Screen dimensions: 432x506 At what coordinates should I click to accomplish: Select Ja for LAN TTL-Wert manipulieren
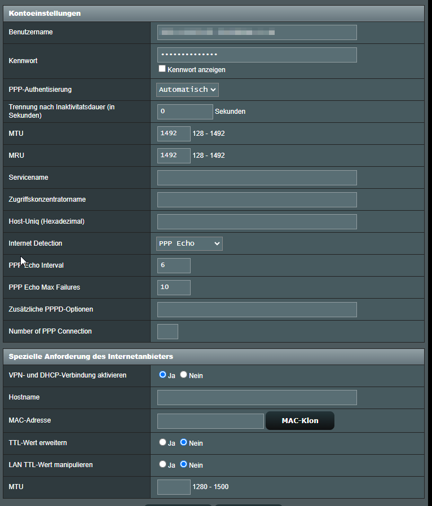coord(163,464)
